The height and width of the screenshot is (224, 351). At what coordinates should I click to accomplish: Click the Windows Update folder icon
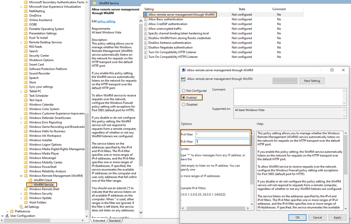(26, 198)
